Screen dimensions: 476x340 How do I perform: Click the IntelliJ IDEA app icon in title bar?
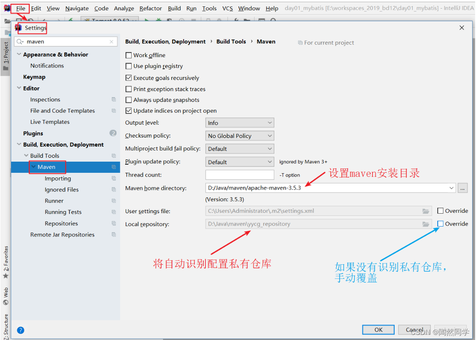[7, 8]
